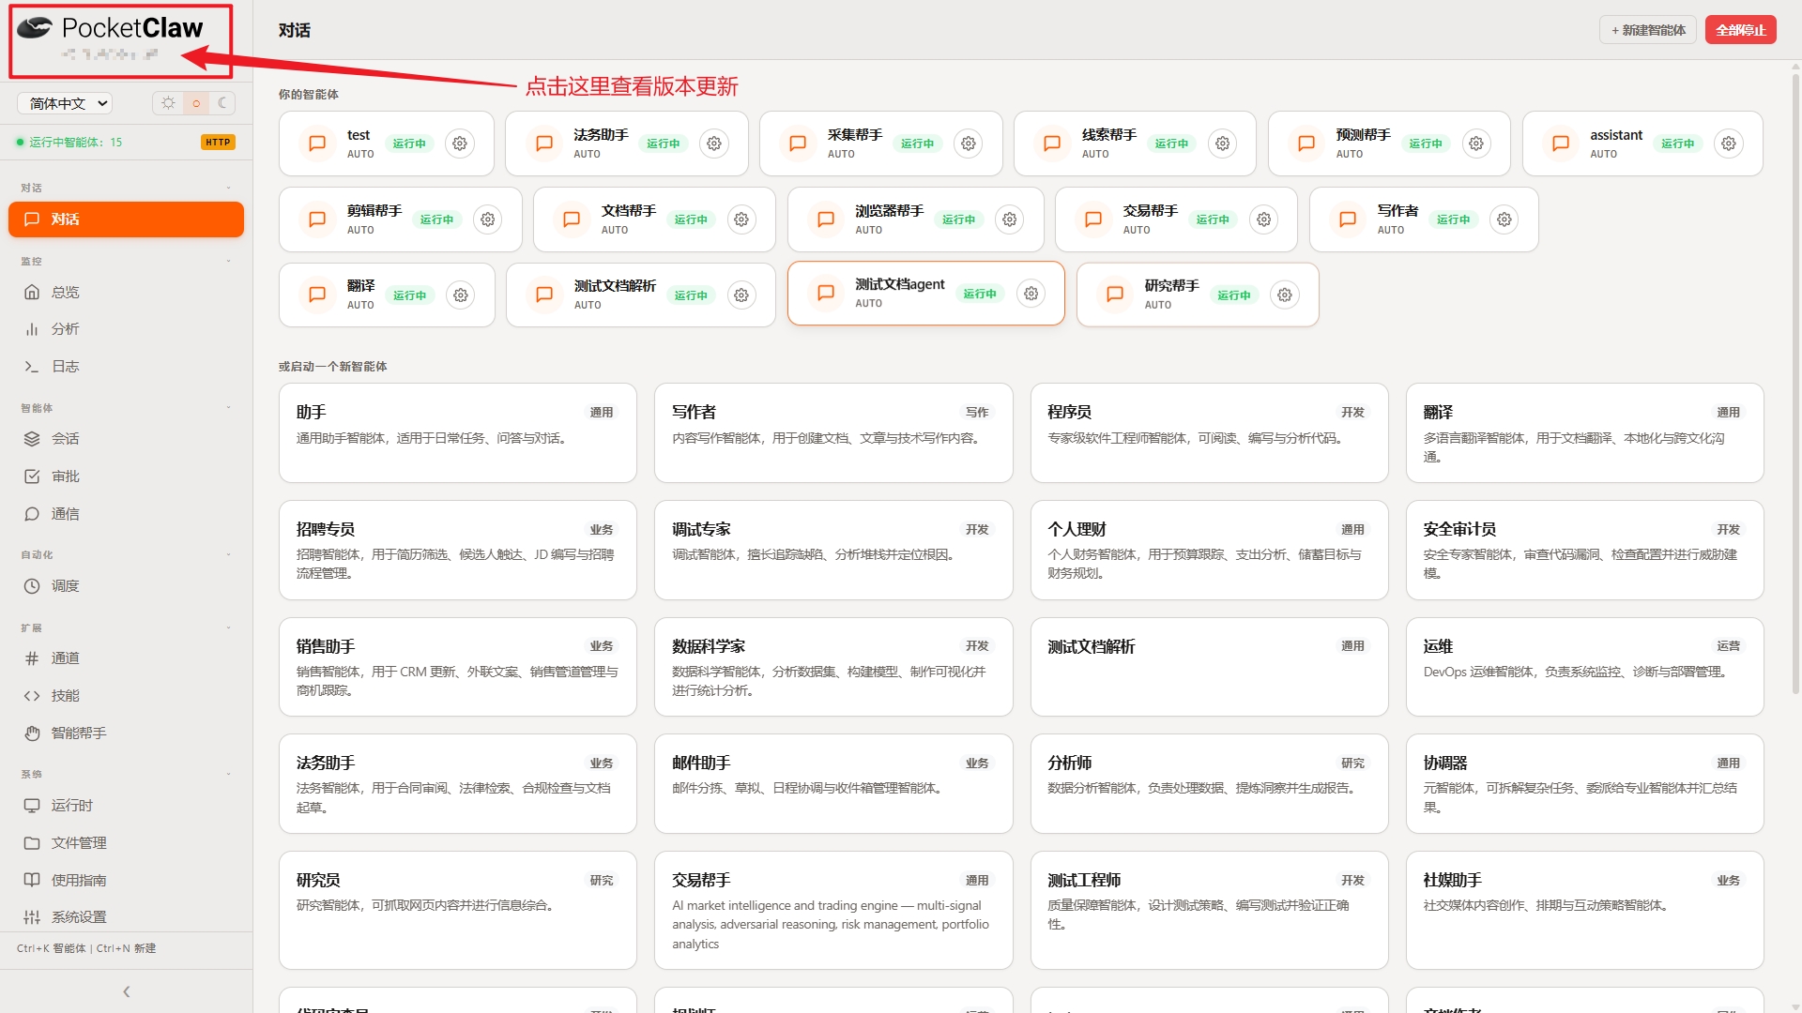This screenshot has height=1013, width=1802.
Task: Switch to light theme sun toggle
Action: (x=168, y=103)
